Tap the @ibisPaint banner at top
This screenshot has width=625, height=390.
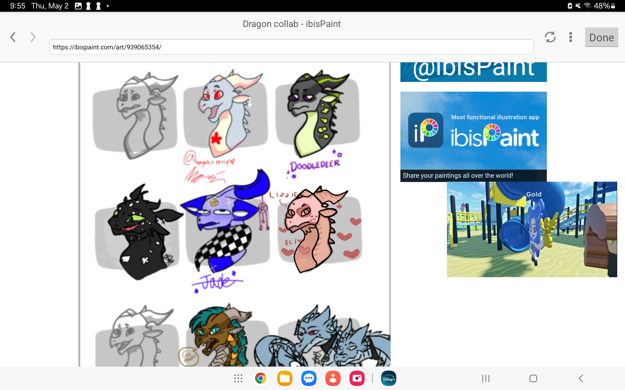coord(473,71)
